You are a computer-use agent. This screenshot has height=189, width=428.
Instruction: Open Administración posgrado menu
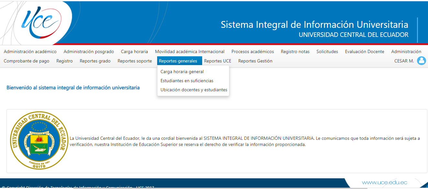(89, 51)
